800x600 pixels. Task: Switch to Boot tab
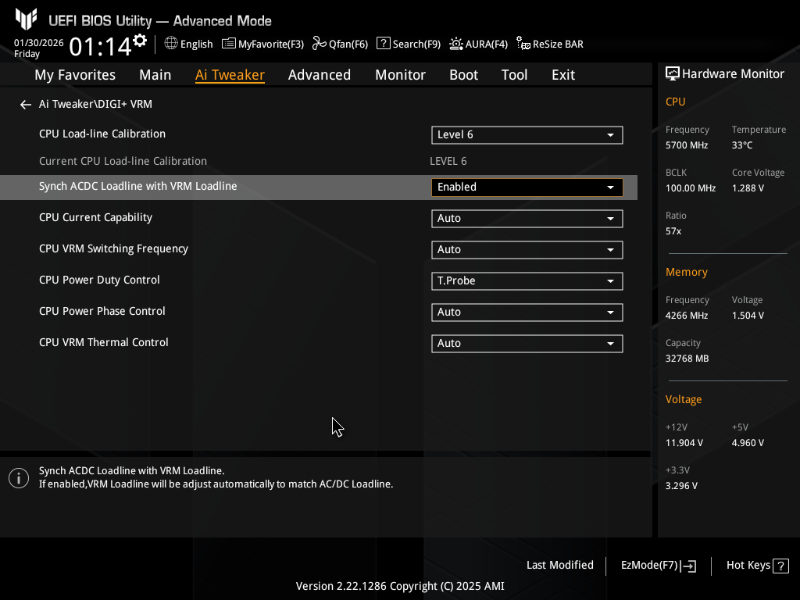click(464, 75)
